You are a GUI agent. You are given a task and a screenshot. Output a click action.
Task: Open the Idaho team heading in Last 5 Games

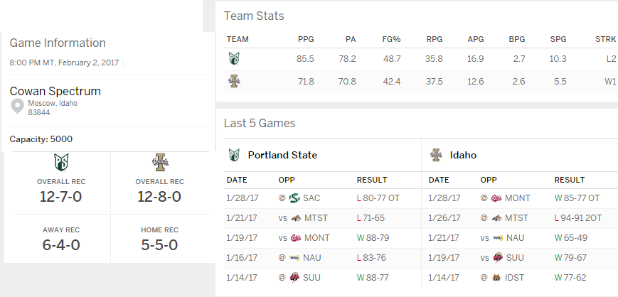[463, 155]
